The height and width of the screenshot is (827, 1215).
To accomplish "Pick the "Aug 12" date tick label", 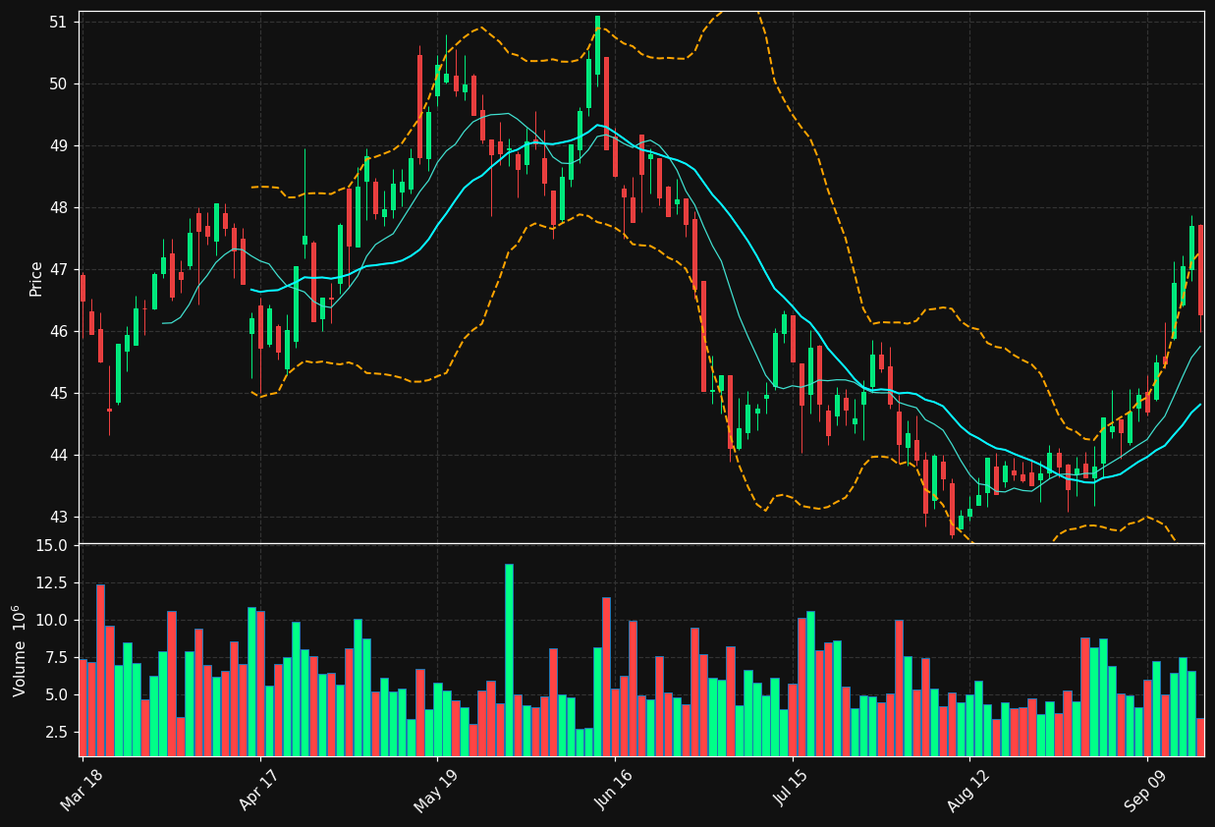I will click(967, 791).
